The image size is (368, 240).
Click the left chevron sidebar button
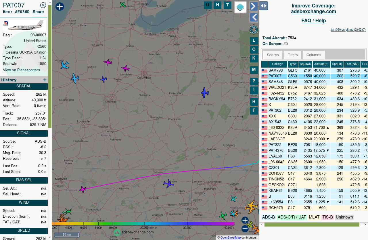click(254, 17)
